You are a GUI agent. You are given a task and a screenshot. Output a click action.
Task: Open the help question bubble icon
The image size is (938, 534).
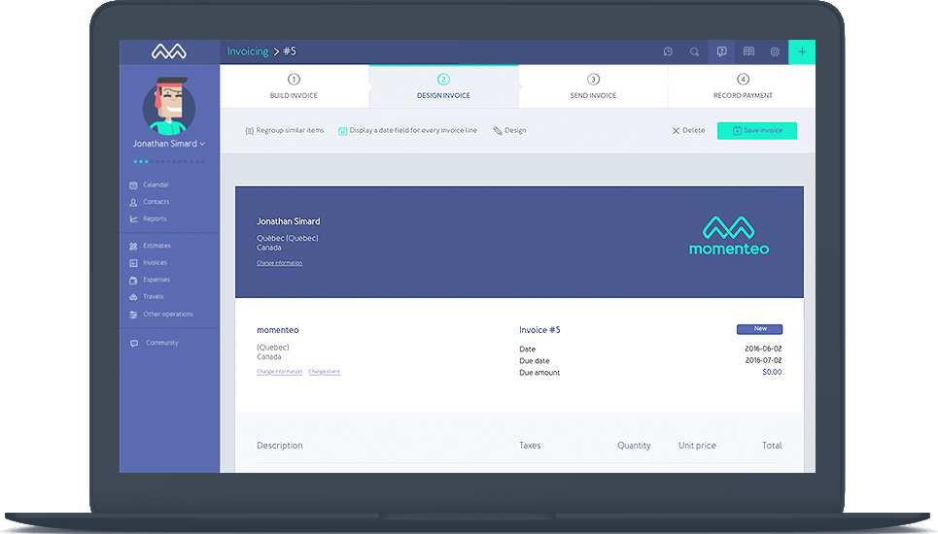721,52
